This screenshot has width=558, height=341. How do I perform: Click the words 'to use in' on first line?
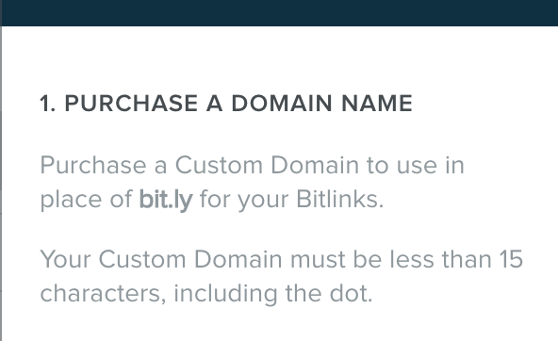(x=416, y=166)
